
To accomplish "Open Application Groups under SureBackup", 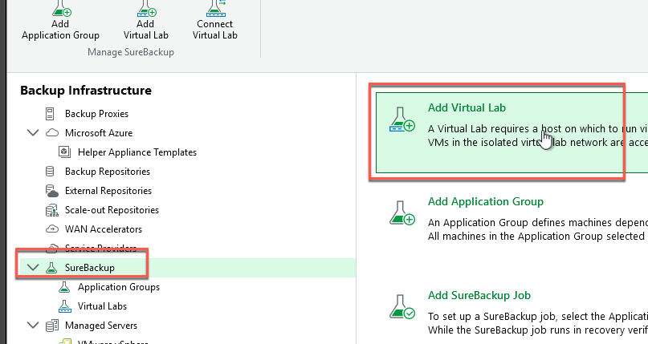I will [118, 287].
